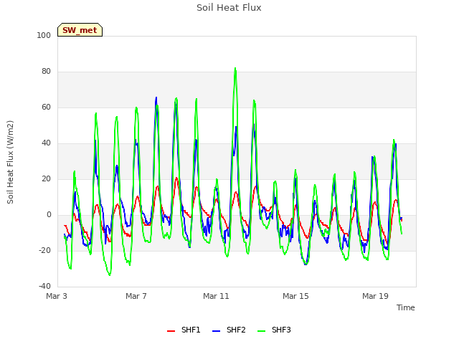Click the Soil Heat Flux chart title

[x=229, y=8]
